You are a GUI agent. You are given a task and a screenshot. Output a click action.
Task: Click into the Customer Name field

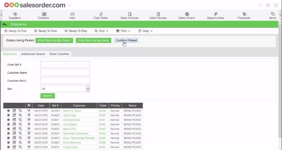[65, 72]
